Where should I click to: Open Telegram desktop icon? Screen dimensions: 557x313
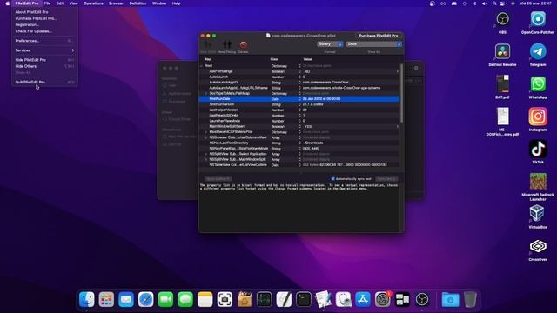pyautogui.click(x=538, y=51)
